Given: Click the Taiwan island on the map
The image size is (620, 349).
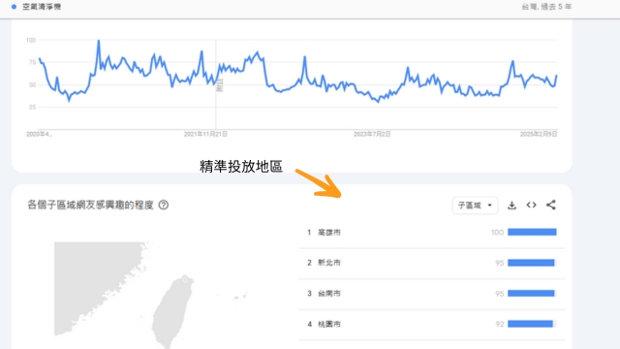Looking at the screenshot, I should coord(172,312).
